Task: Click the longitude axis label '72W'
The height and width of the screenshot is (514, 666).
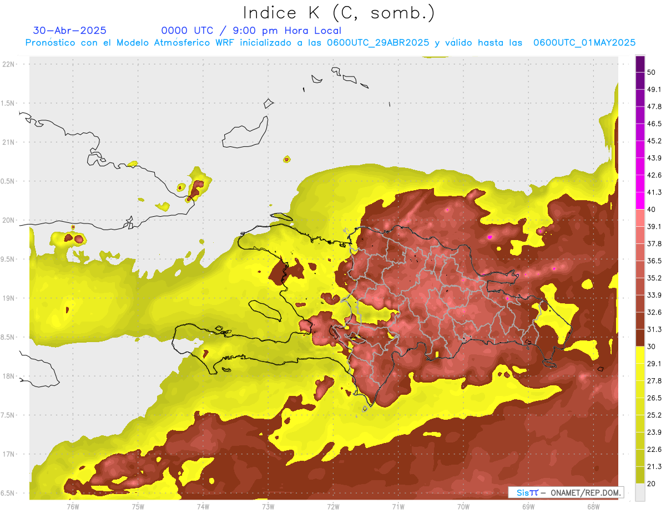Action: (333, 507)
